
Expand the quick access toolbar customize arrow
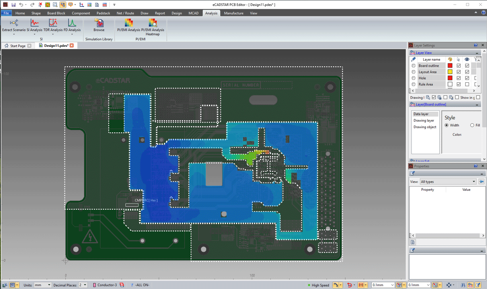click(x=114, y=5)
